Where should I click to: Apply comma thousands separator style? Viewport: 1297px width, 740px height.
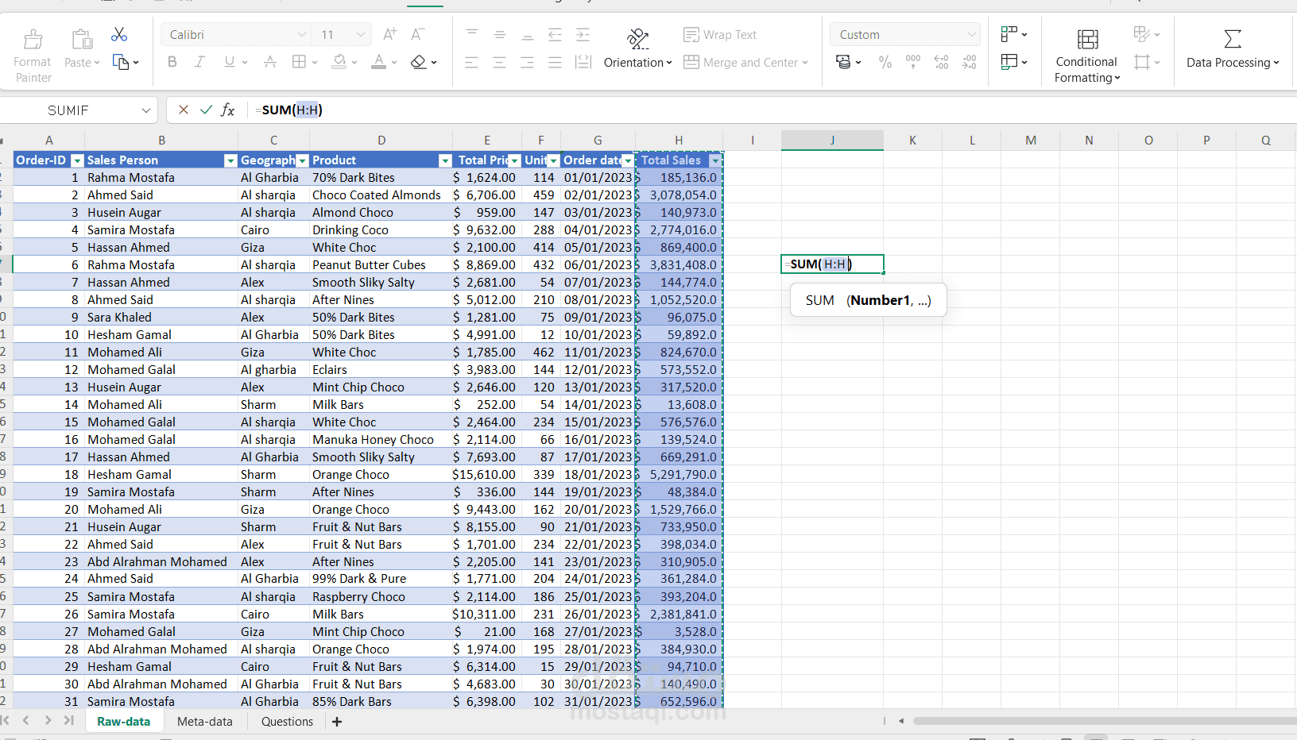click(x=913, y=62)
